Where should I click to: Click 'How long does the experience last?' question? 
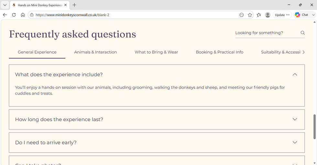[x=59, y=119]
